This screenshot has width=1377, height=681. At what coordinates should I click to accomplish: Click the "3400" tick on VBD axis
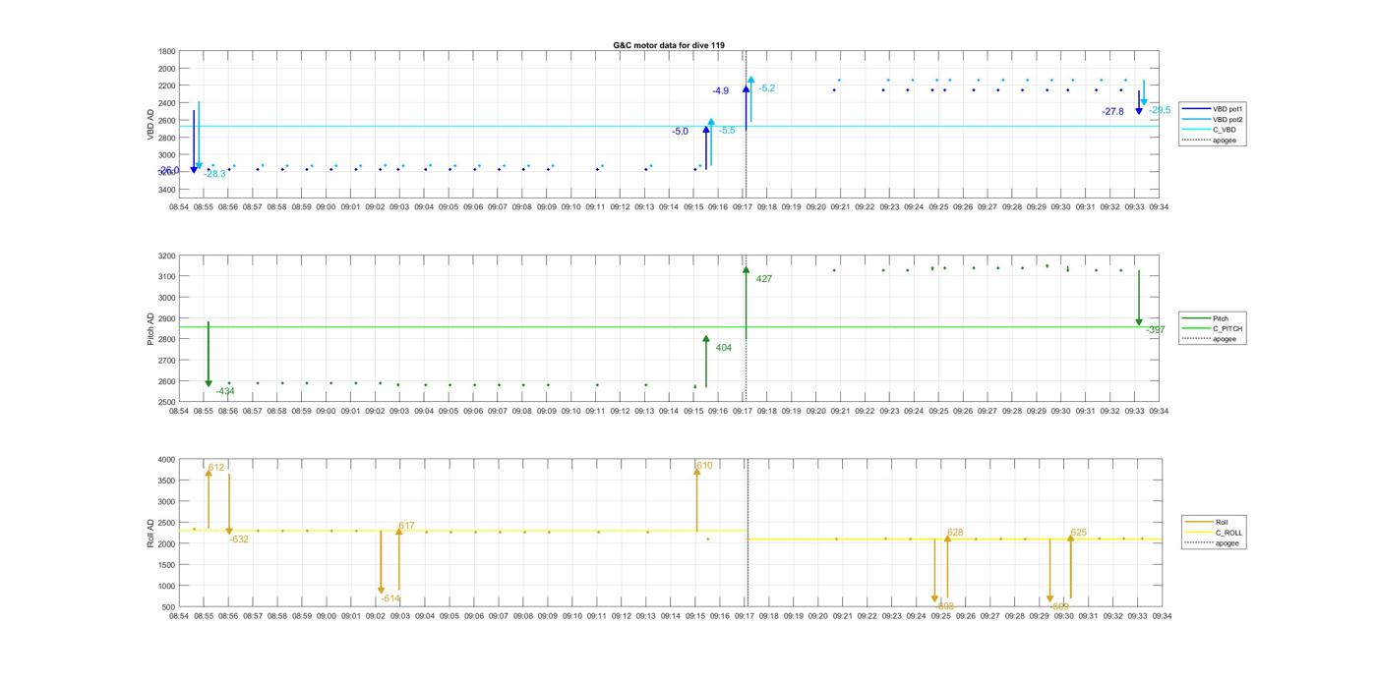tap(167, 189)
